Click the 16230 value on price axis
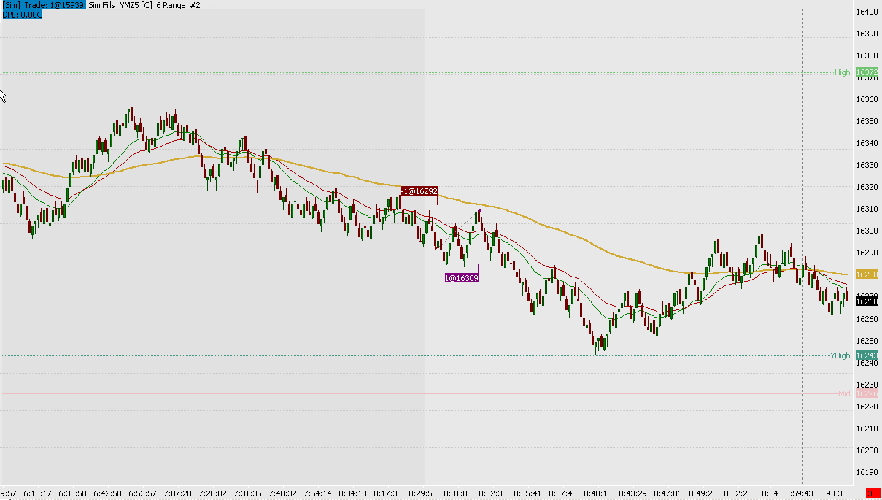This screenshot has width=882, height=500. [x=867, y=384]
